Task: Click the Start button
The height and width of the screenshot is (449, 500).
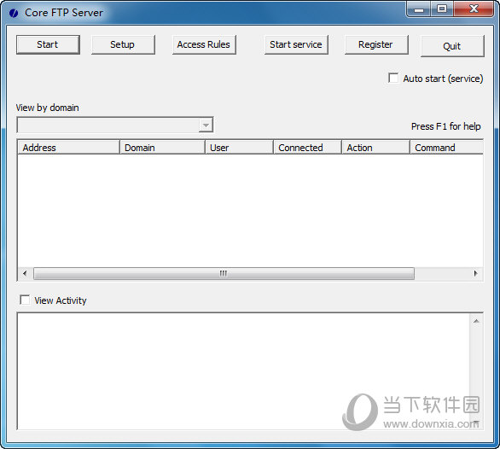Action: tap(48, 44)
